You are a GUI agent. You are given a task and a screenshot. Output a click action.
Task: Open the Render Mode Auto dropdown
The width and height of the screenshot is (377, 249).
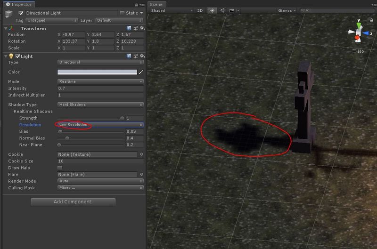(x=100, y=181)
